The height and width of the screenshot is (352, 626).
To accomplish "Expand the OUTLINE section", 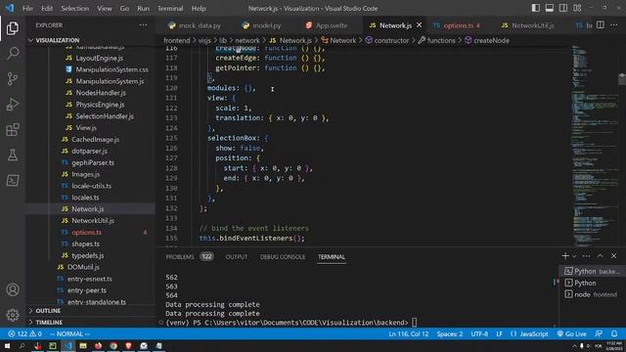I will tap(48, 311).
